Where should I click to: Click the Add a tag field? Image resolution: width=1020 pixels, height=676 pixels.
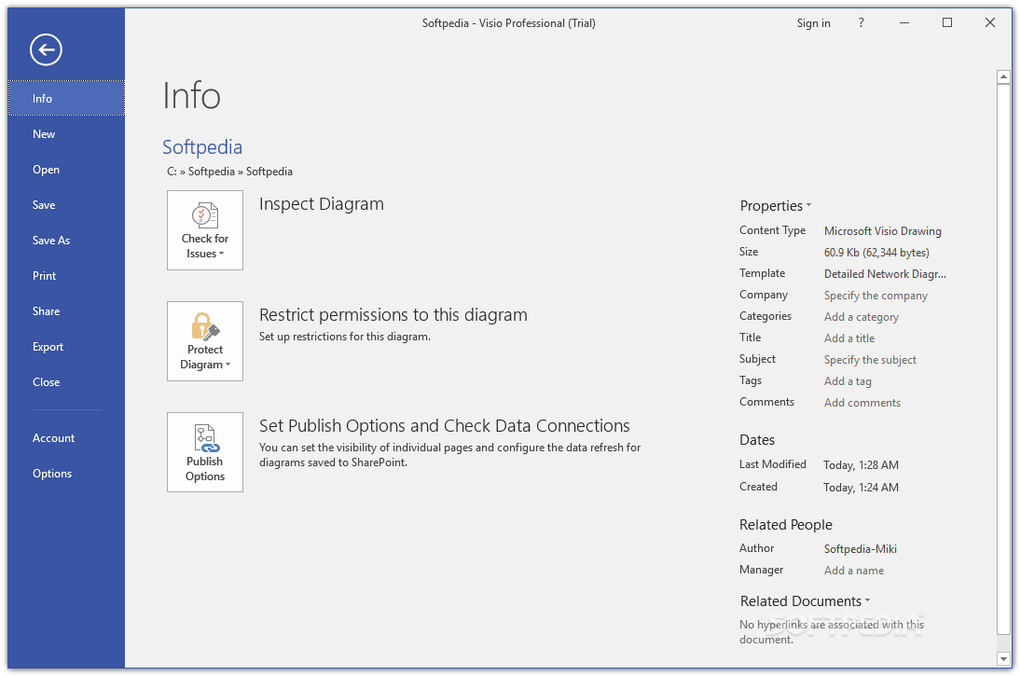pyautogui.click(x=848, y=381)
